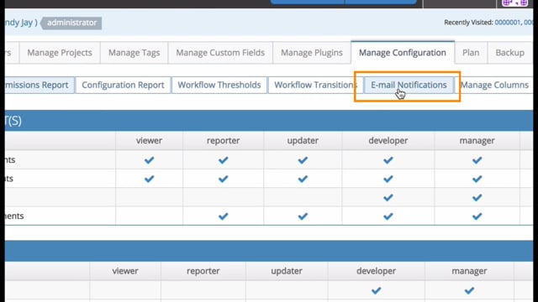Open the Manage Tags tab
Image resolution: width=538 pixels, height=302 pixels.
(x=134, y=53)
